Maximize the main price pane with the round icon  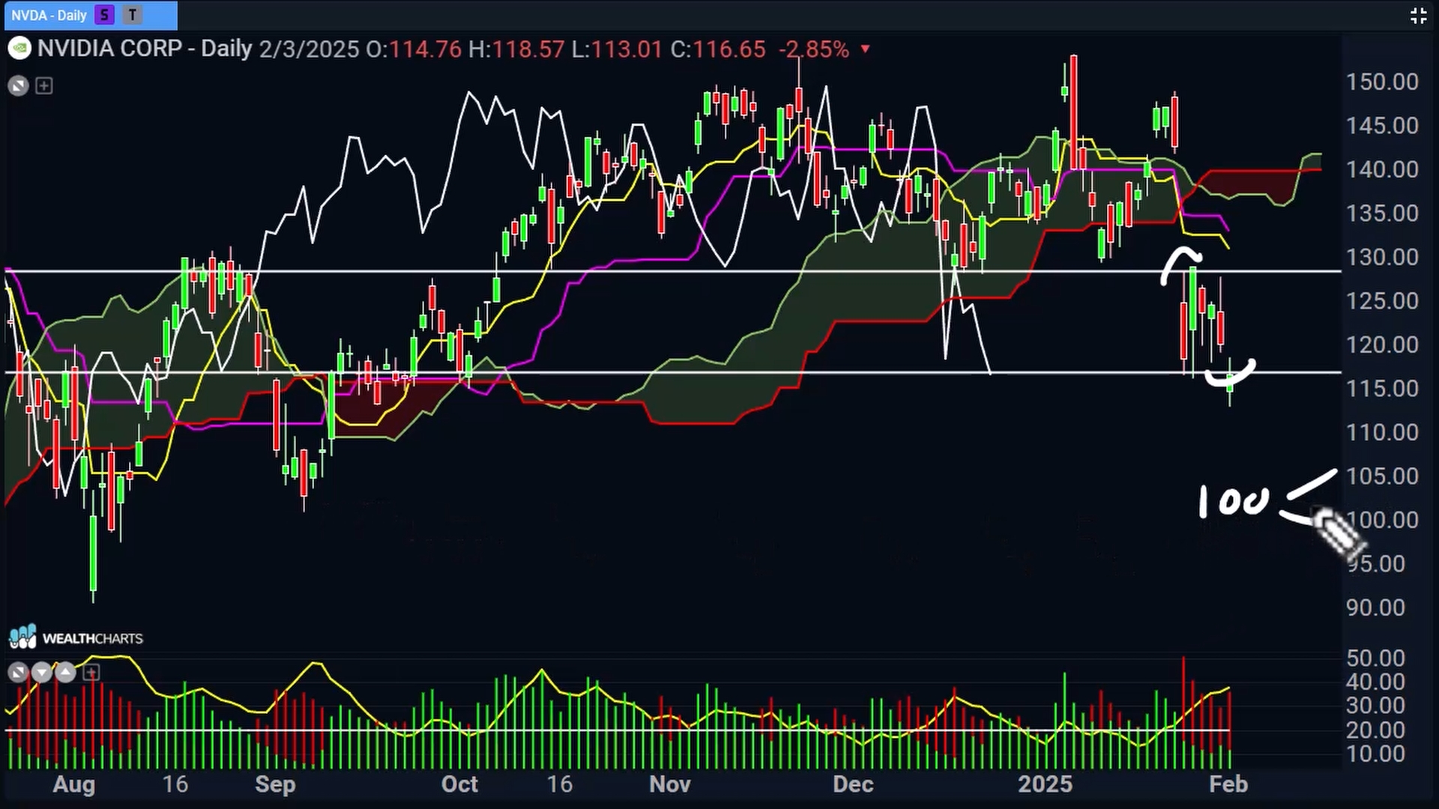(19, 86)
